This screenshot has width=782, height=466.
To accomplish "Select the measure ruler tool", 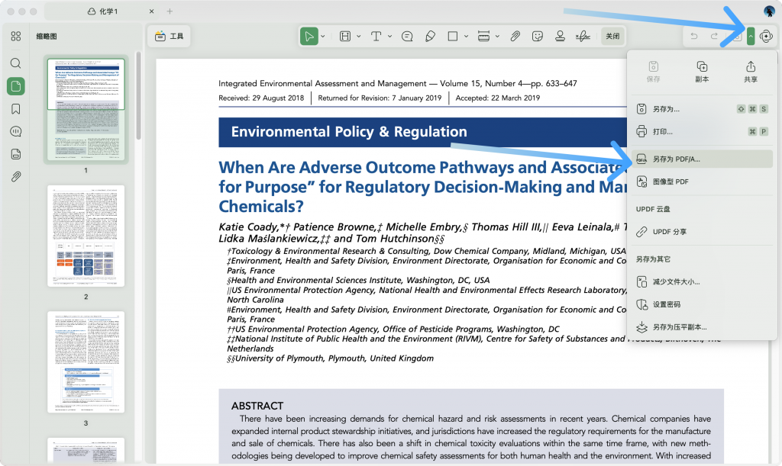I will coord(483,37).
